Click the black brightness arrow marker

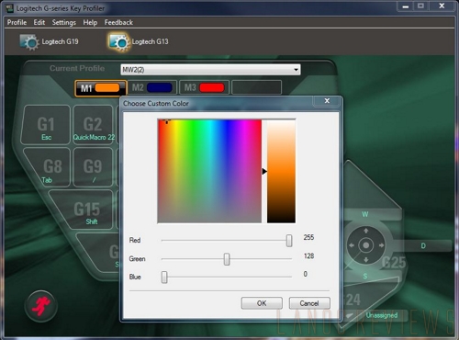tap(264, 171)
